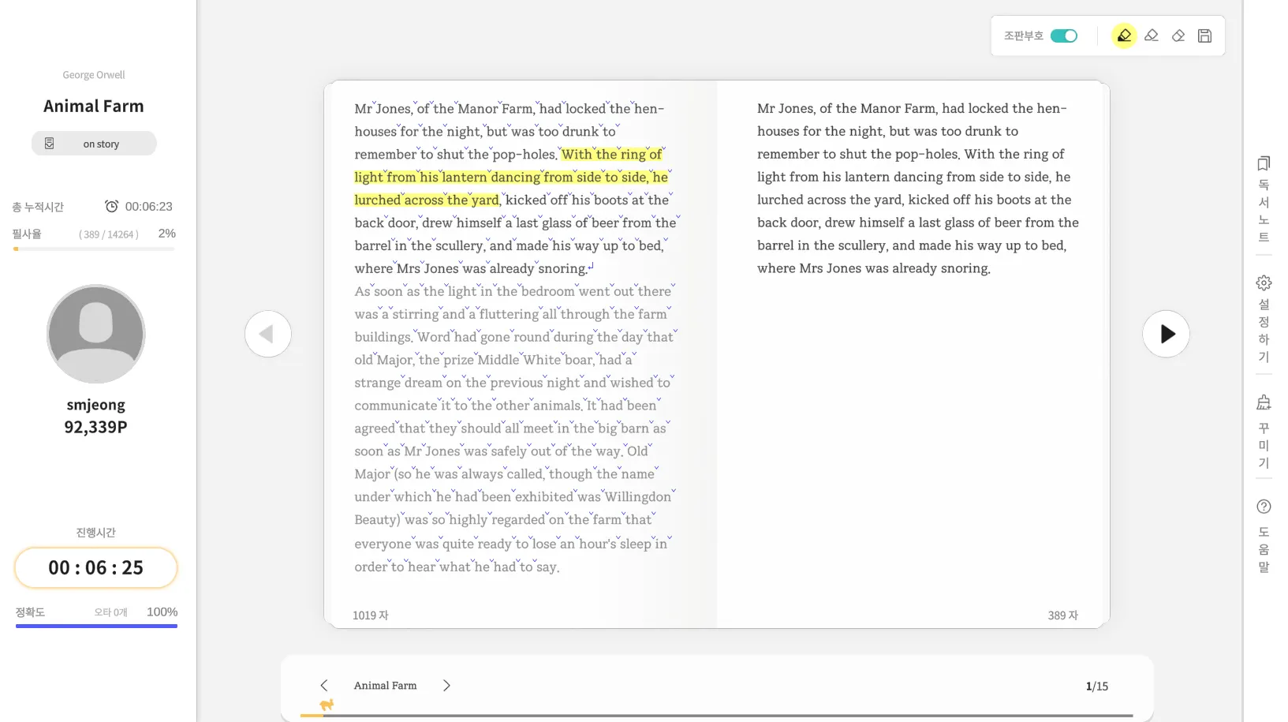1288x722 pixels.
Task: Save progress with the floppy disk icon
Action: pyautogui.click(x=1204, y=36)
